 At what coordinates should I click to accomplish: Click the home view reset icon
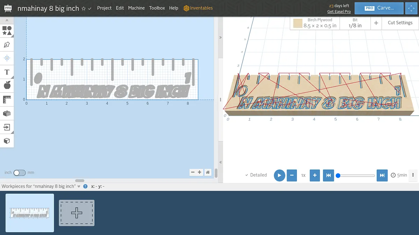point(208,172)
